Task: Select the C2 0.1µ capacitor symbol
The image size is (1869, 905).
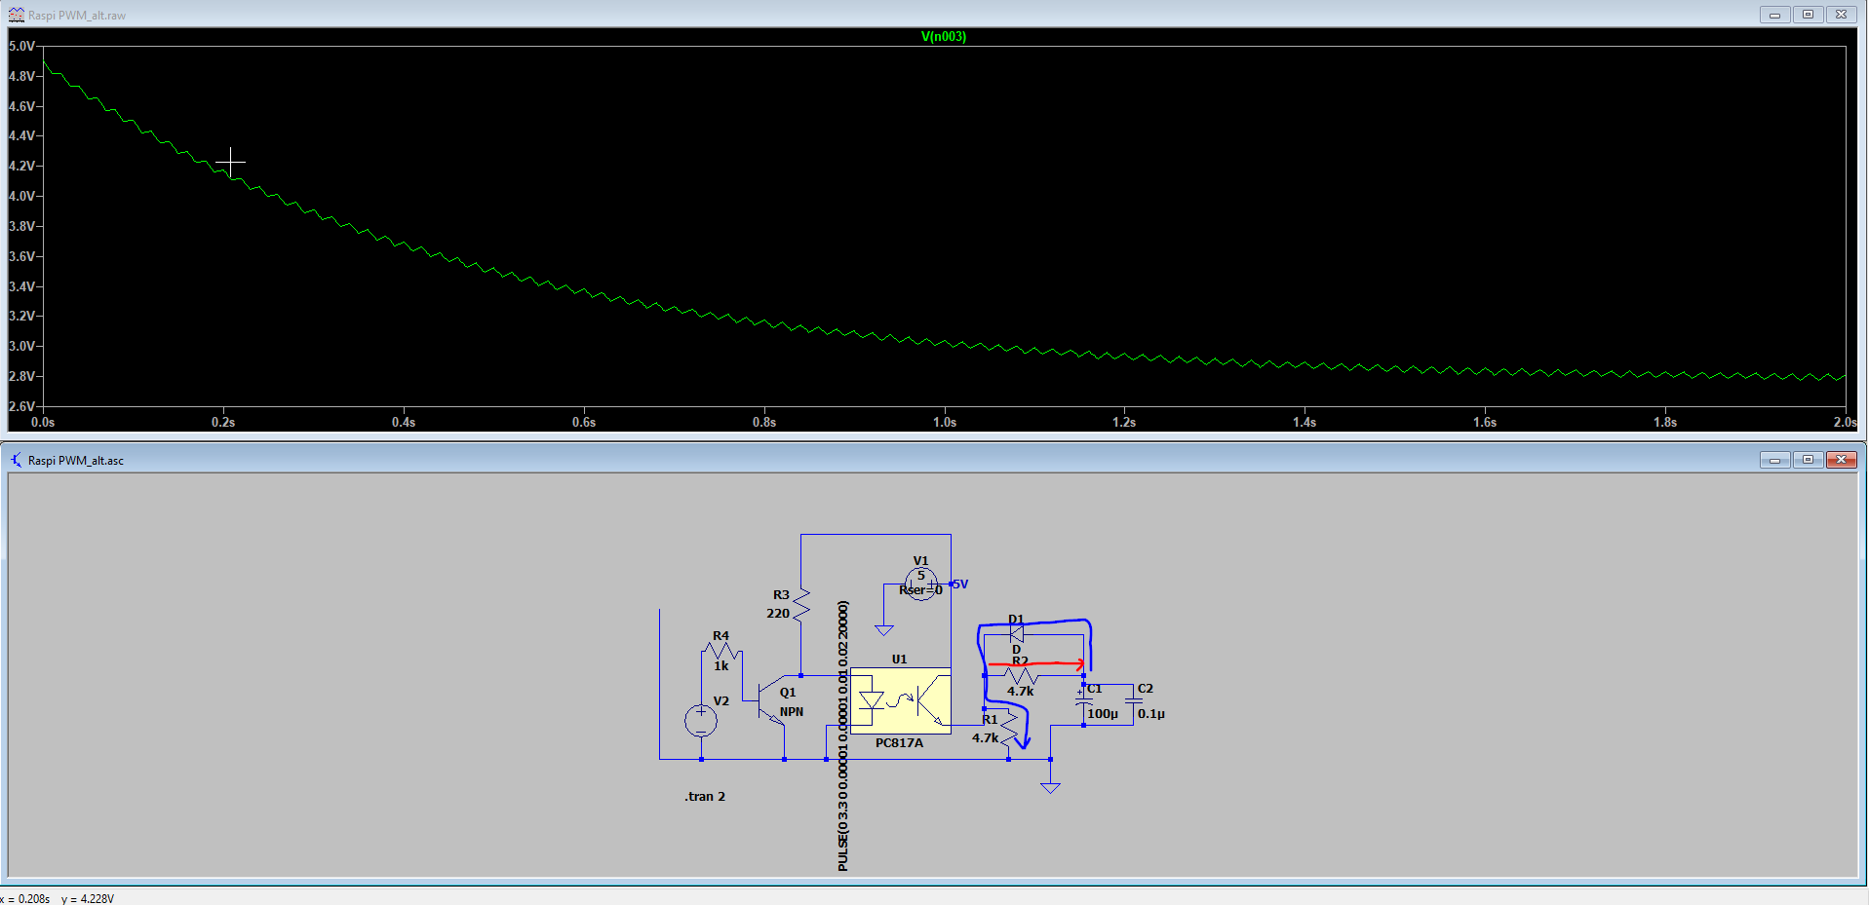Action: [x=1133, y=699]
